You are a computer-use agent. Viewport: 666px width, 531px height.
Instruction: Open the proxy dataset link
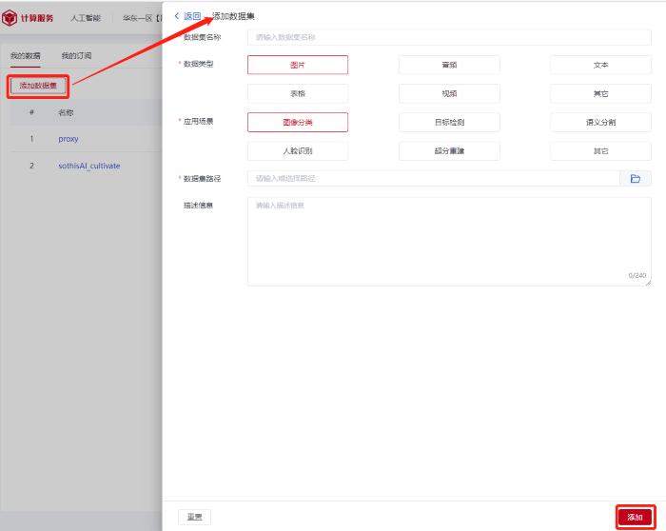69,139
